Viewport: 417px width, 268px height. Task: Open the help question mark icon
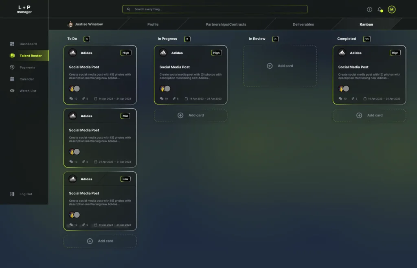pyautogui.click(x=369, y=10)
